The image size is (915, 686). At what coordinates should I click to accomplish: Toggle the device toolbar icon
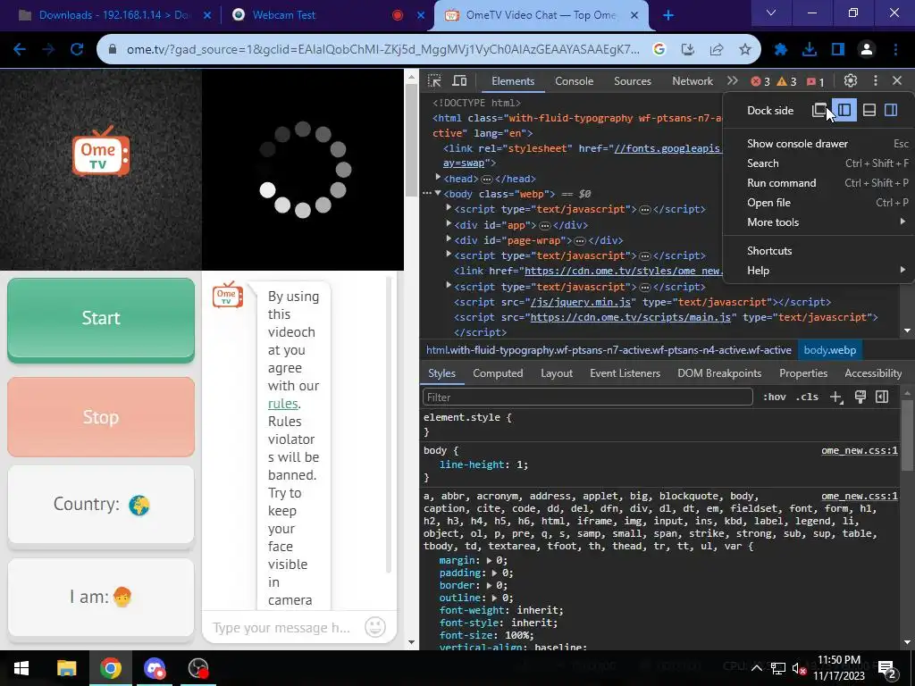pyautogui.click(x=459, y=81)
